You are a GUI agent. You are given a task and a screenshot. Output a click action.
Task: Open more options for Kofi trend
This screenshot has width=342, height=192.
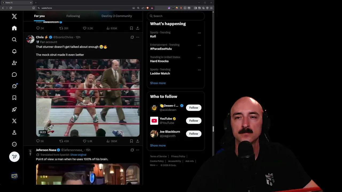point(199,33)
